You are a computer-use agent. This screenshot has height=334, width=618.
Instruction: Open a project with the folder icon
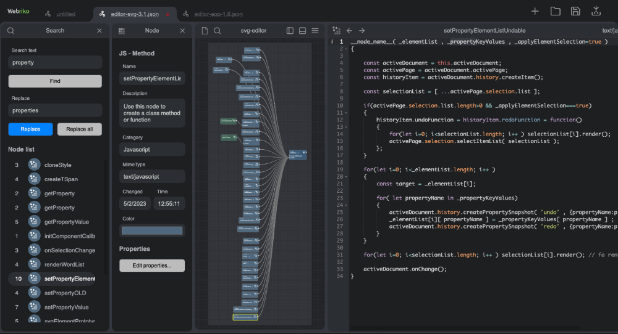click(x=555, y=11)
